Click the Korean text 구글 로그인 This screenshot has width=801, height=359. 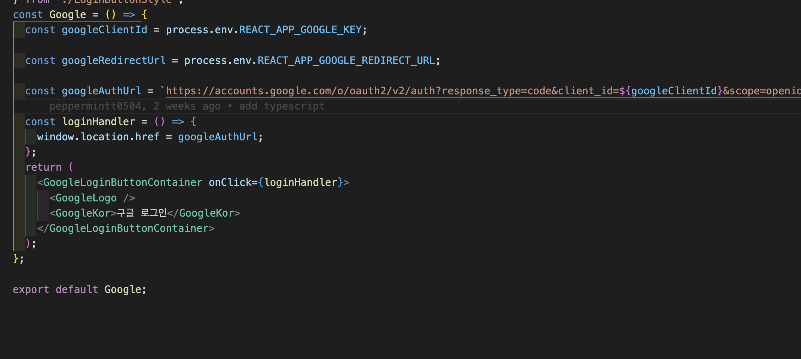click(x=141, y=213)
